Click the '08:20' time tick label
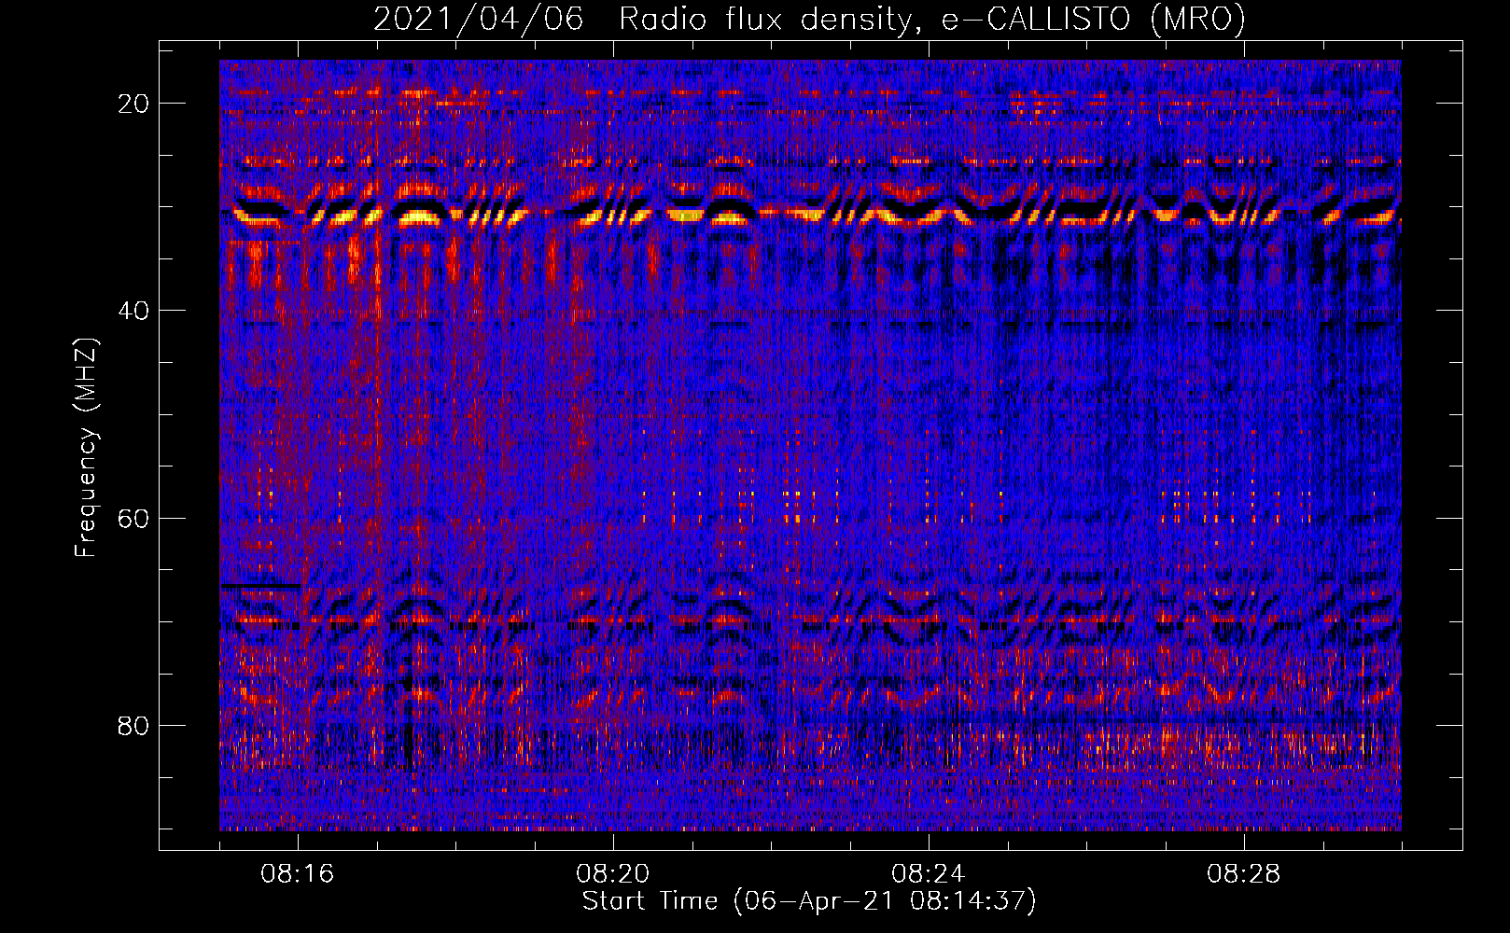 pos(613,874)
